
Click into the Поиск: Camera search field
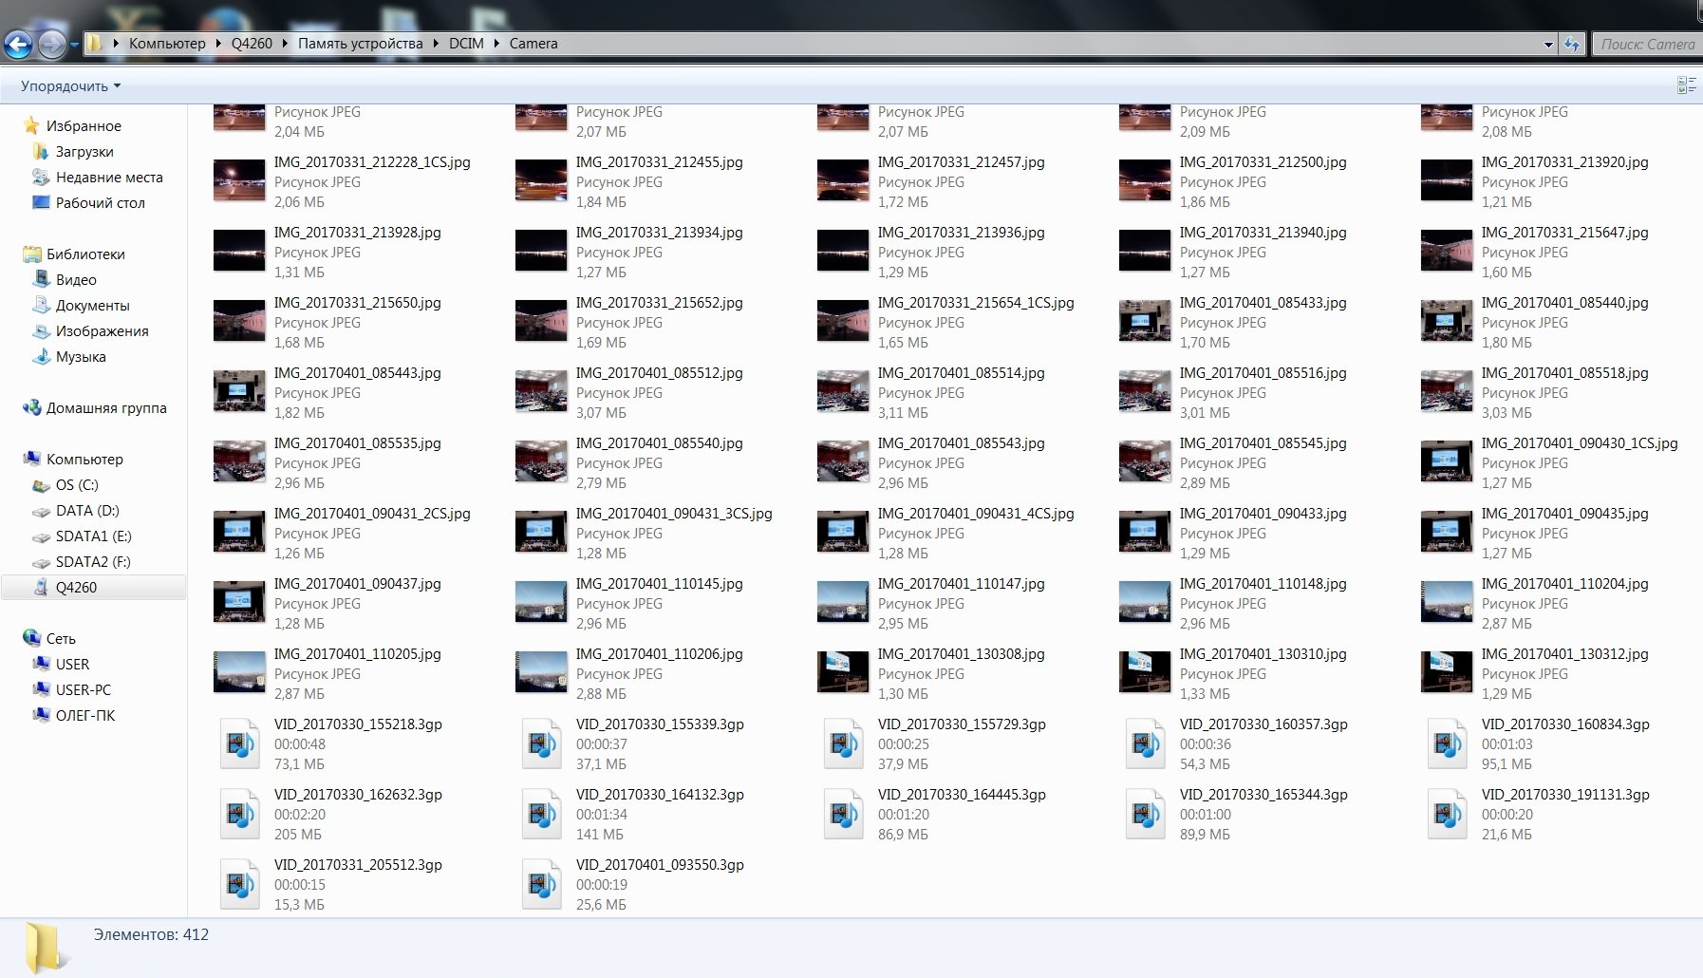[1647, 45]
